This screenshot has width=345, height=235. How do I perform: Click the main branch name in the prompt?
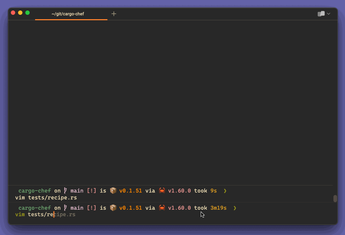[x=77, y=208]
